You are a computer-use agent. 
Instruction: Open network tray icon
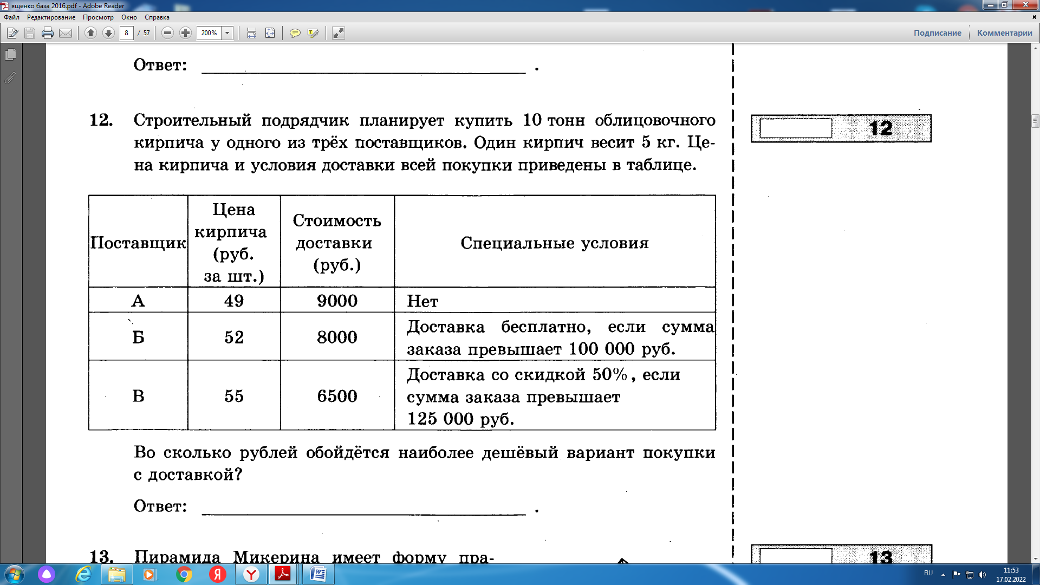(970, 575)
